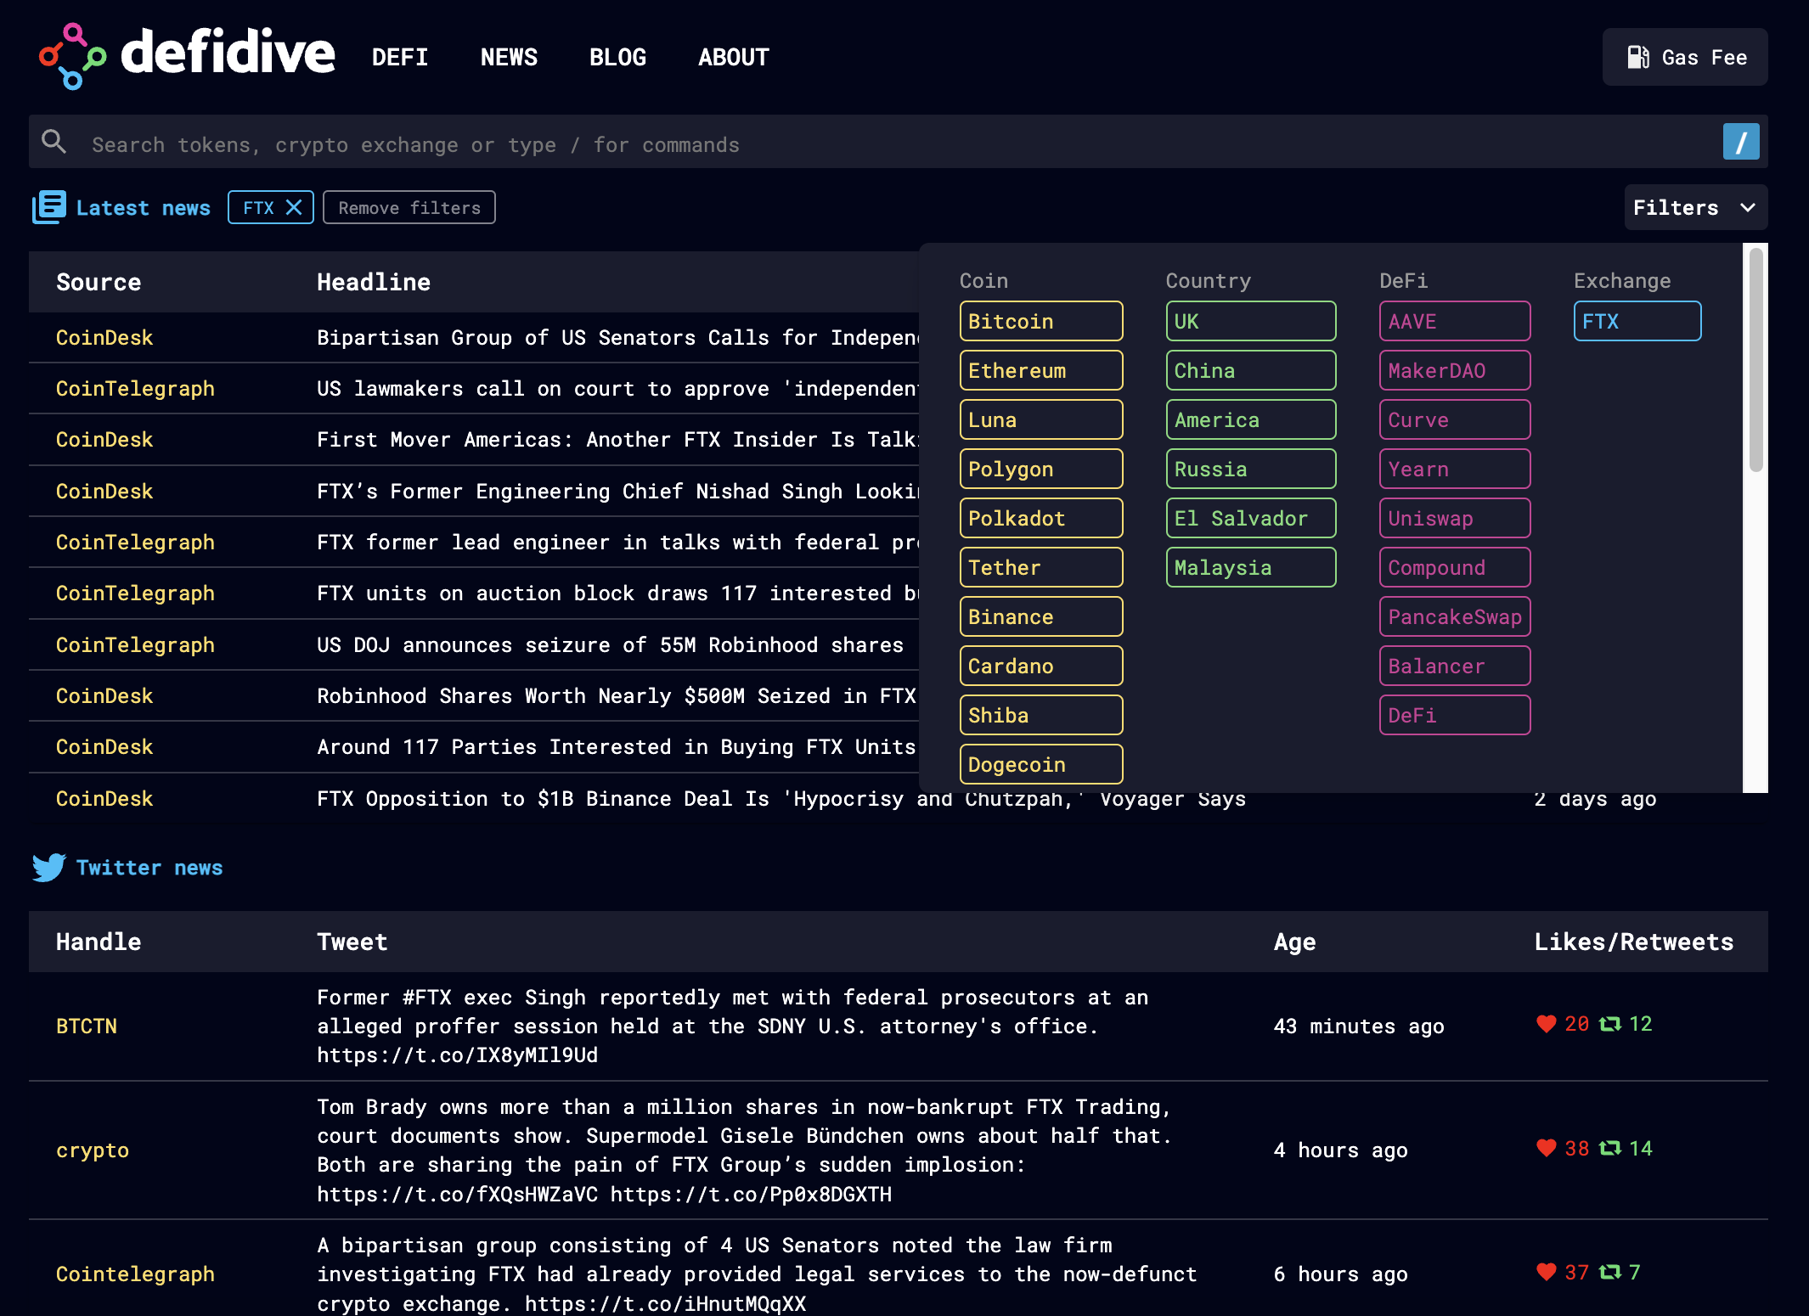Click the retweet icon on crypto tweet

[x=1610, y=1148]
